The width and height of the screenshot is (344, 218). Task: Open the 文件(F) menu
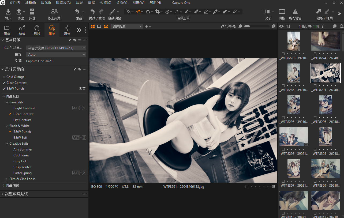coord(15,3)
